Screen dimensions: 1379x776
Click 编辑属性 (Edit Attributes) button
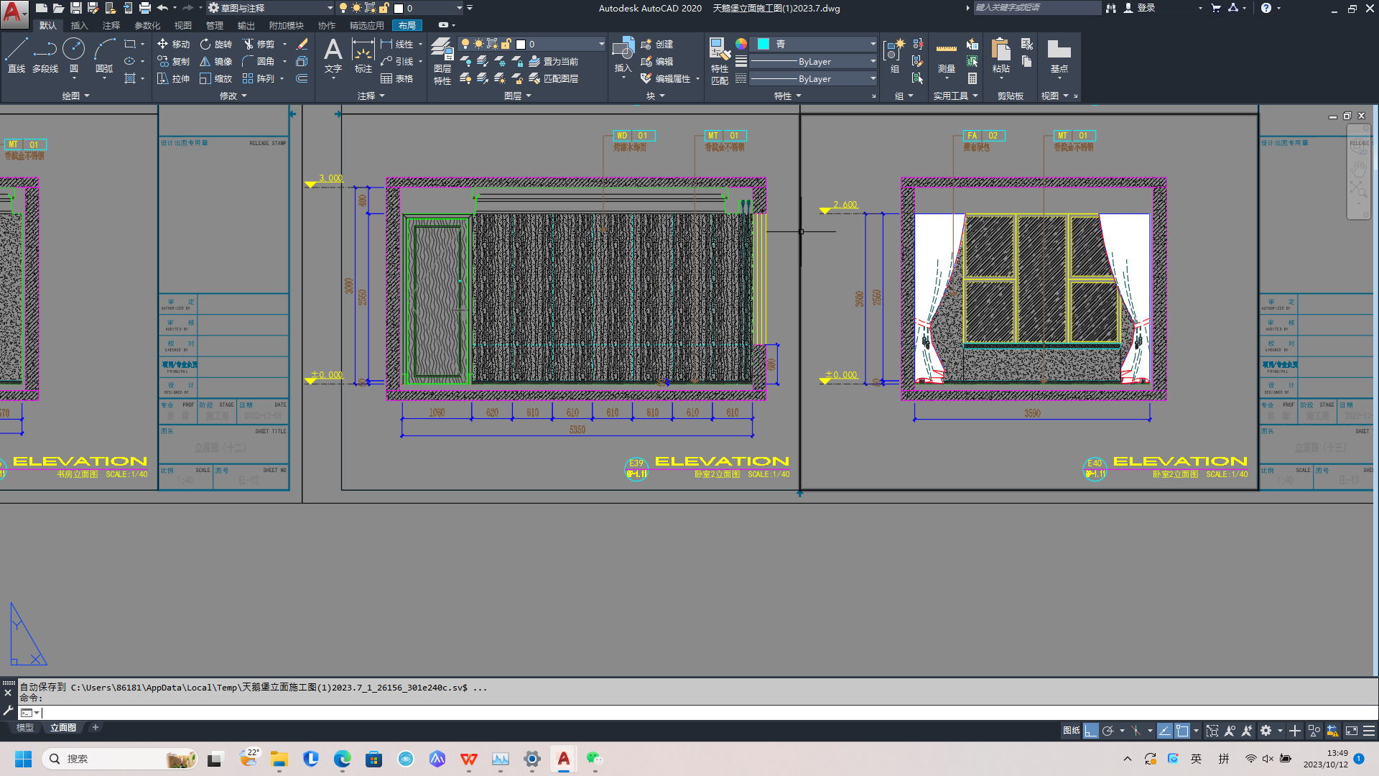[x=665, y=78]
